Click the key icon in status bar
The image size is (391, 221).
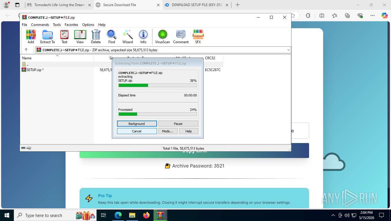[29, 148]
